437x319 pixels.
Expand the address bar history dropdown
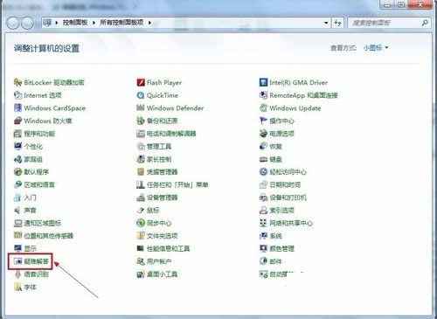[x=326, y=23]
